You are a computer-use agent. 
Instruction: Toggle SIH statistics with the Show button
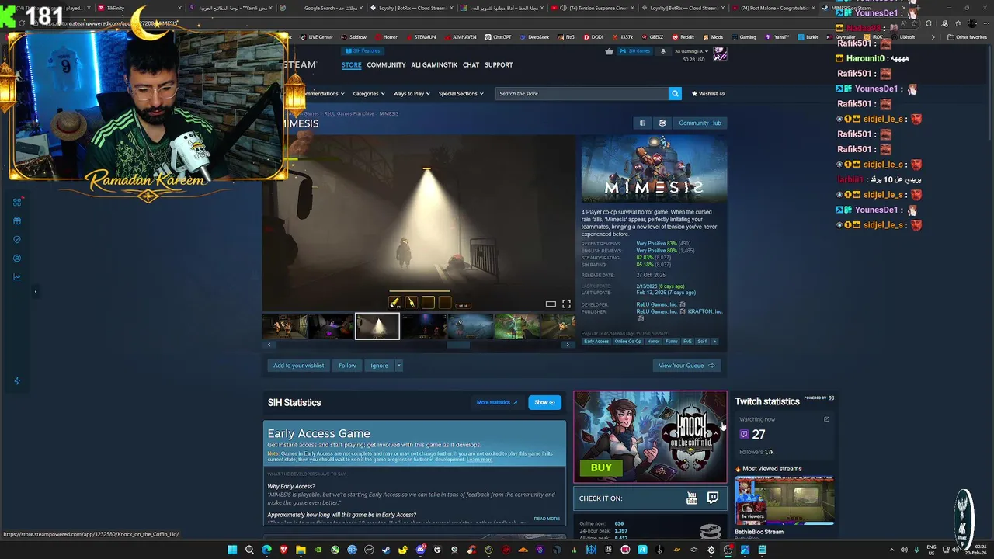pos(544,402)
